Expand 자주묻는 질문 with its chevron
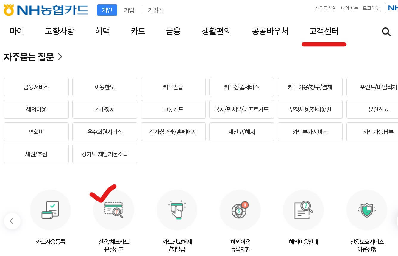 pos(60,57)
